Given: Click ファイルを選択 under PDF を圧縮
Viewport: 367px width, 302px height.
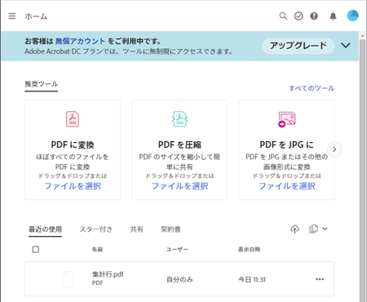Looking at the screenshot, I should tap(179, 186).
